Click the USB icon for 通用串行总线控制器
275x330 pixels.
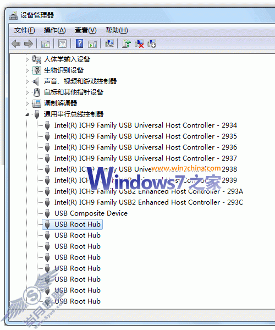pos(37,114)
